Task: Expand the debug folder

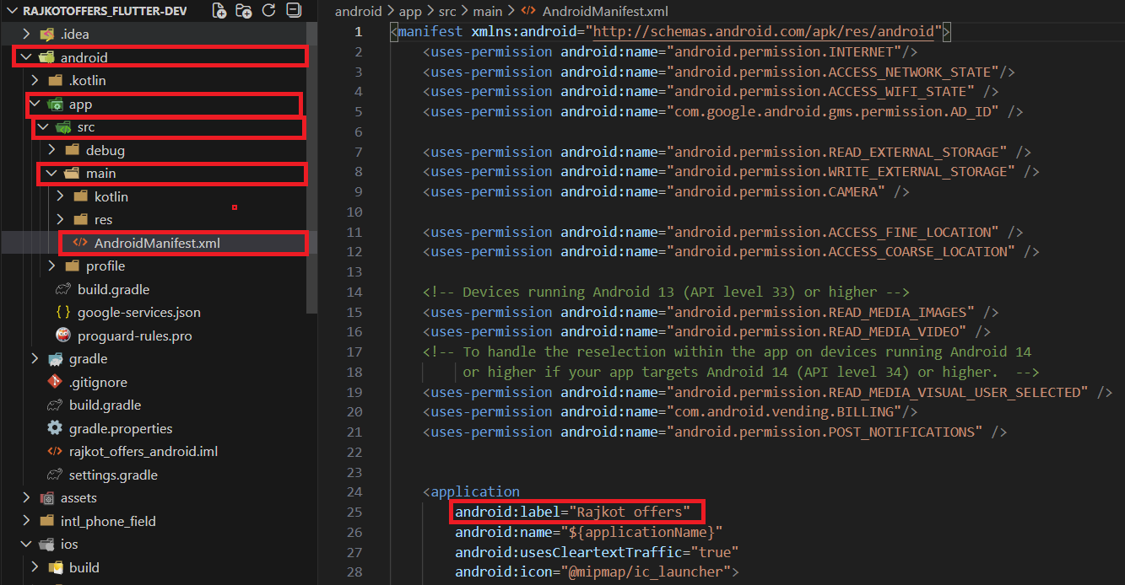Action: (105, 150)
